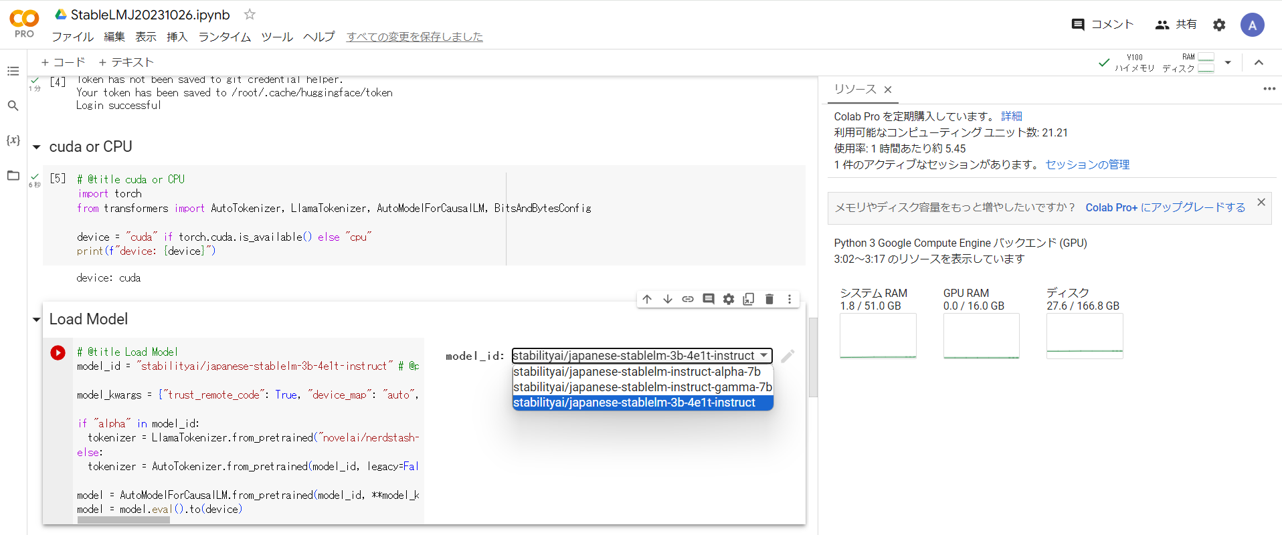Screen dimensions: 1282x535
Task: Close the リソース tab
Action: click(888, 90)
